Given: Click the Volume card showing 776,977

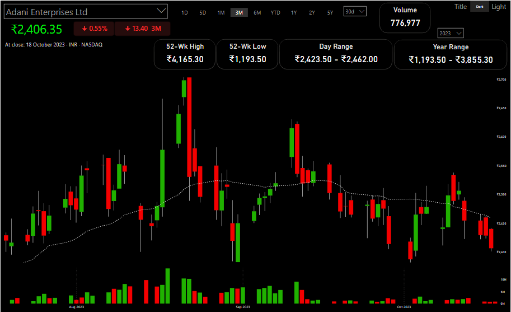Looking at the screenshot, I should 405,17.
